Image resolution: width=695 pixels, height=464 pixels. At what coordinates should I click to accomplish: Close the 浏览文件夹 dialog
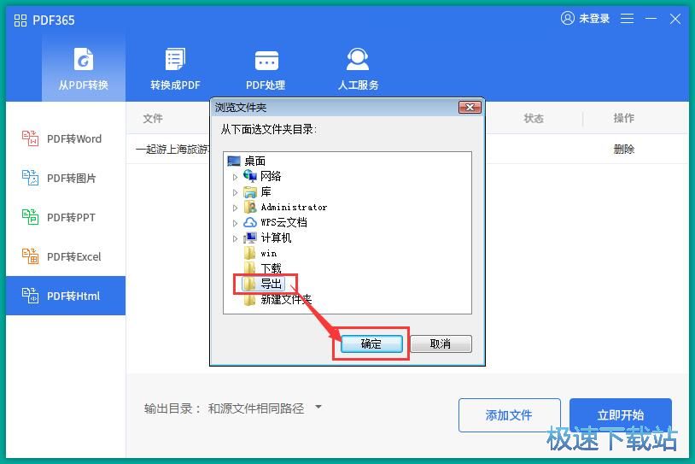point(470,108)
